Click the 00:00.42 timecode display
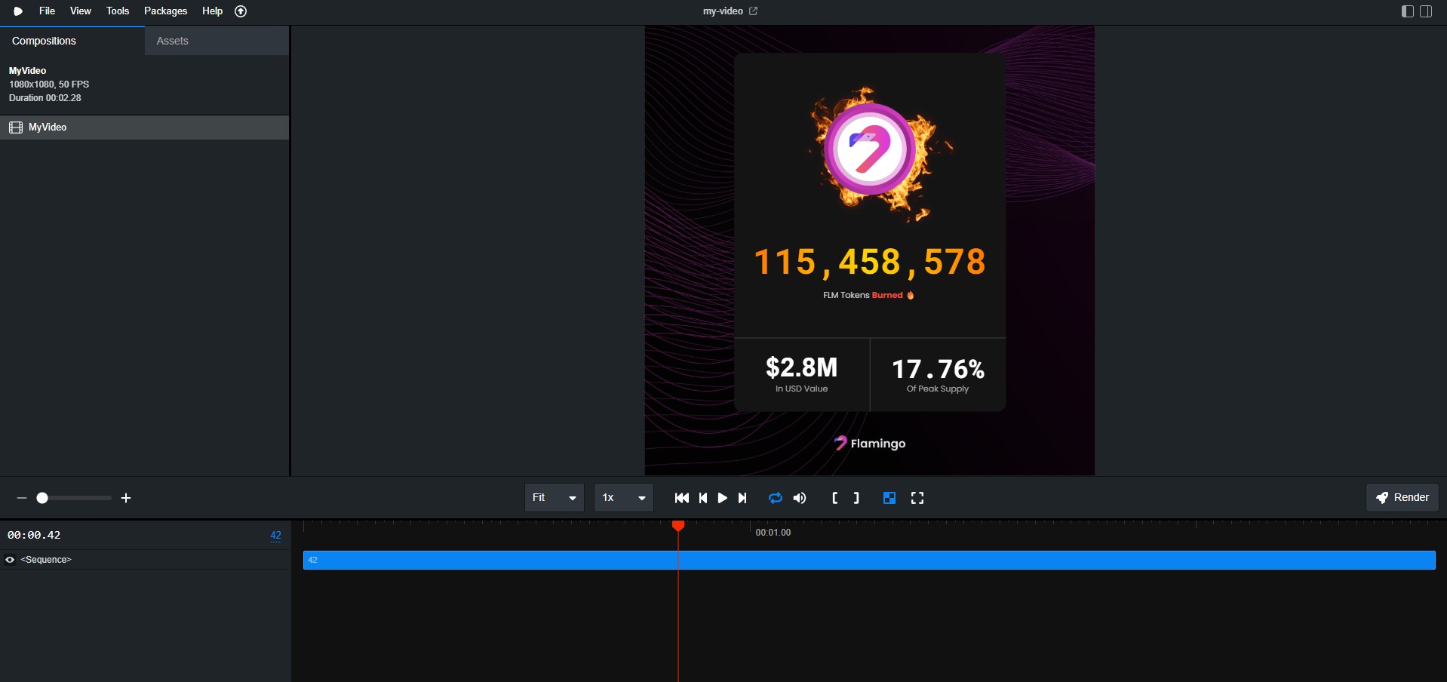 click(x=34, y=535)
